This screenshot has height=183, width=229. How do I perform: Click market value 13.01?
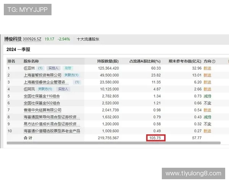click(x=197, y=75)
